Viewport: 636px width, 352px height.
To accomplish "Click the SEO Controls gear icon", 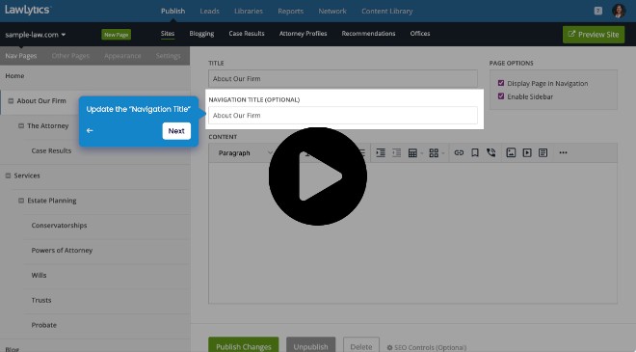I will (389, 347).
